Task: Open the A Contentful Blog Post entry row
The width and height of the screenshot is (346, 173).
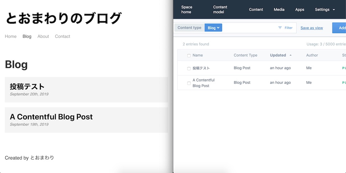Action: click(x=262, y=82)
